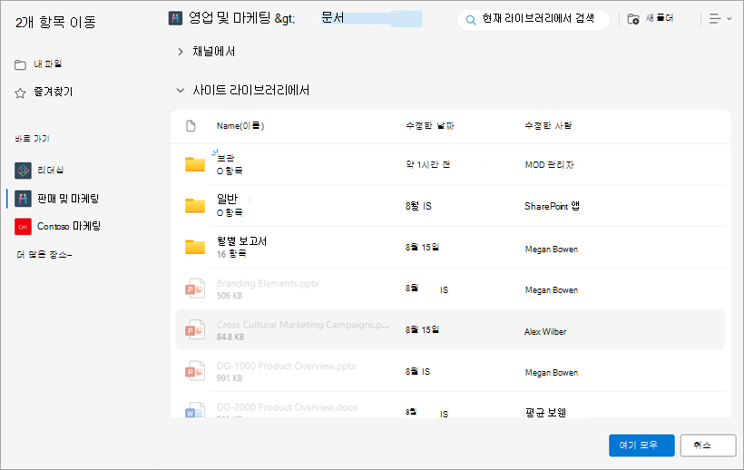
Task: Select Contoso 마케팅 label in sidebar
Action: (69, 226)
